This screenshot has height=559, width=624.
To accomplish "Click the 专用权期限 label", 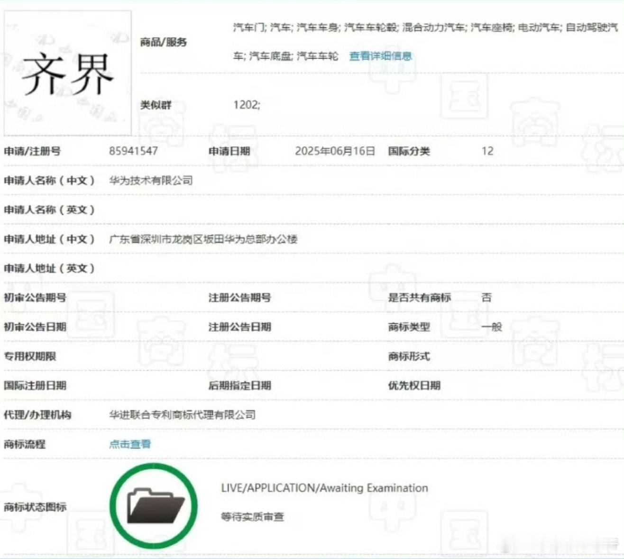I will (30, 356).
